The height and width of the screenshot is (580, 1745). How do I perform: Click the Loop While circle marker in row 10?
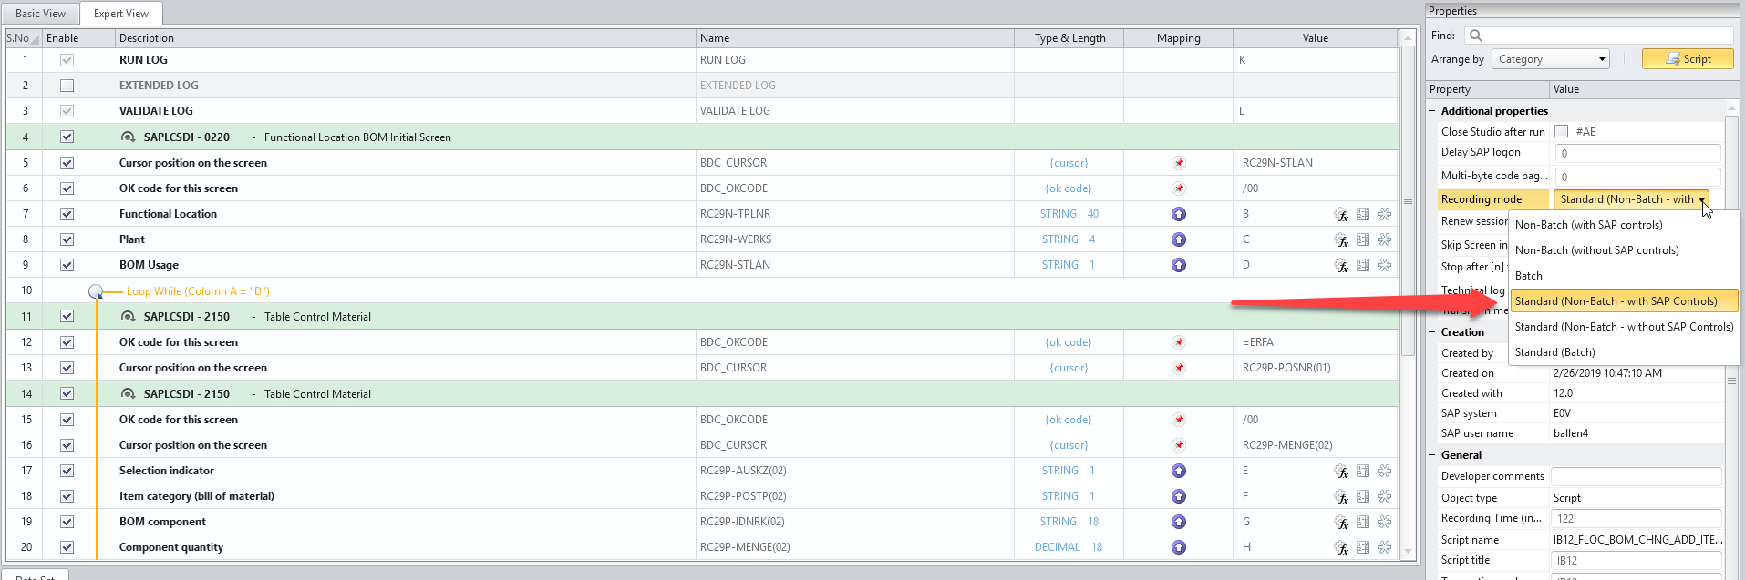[96, 291]
